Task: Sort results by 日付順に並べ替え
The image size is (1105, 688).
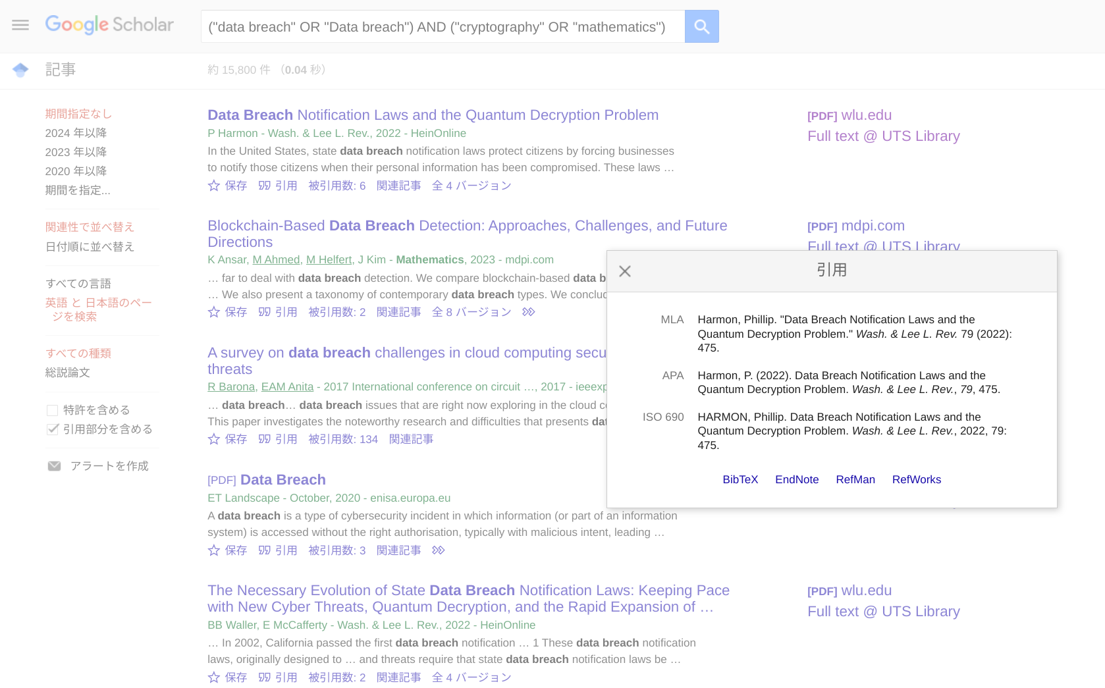Action: click(90, 247)
